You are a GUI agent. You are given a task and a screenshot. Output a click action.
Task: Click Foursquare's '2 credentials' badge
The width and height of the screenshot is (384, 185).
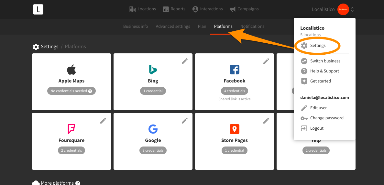(x=71, y=150)
